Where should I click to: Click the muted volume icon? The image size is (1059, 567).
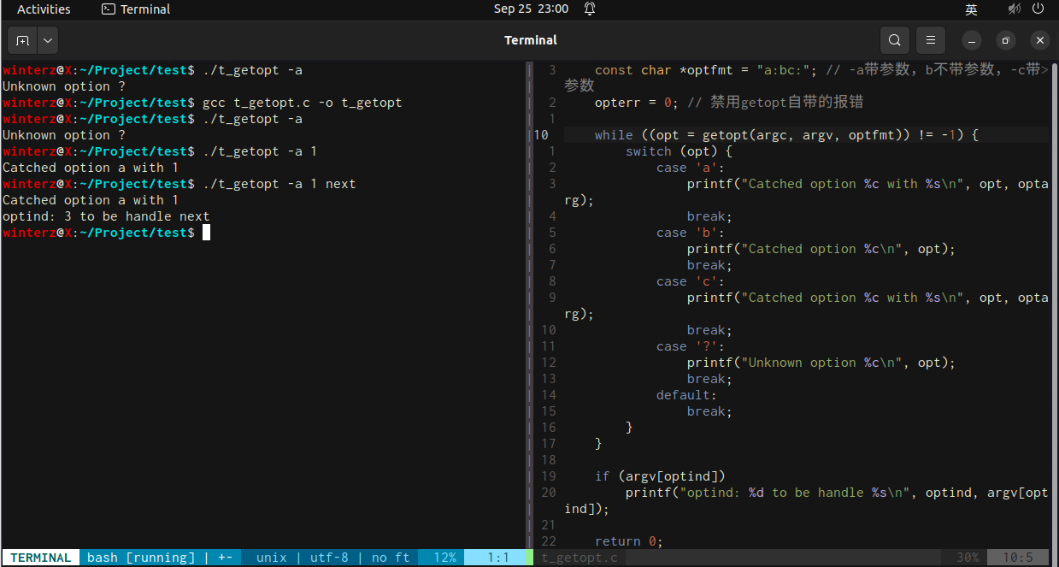click(x=1014, y=9)
